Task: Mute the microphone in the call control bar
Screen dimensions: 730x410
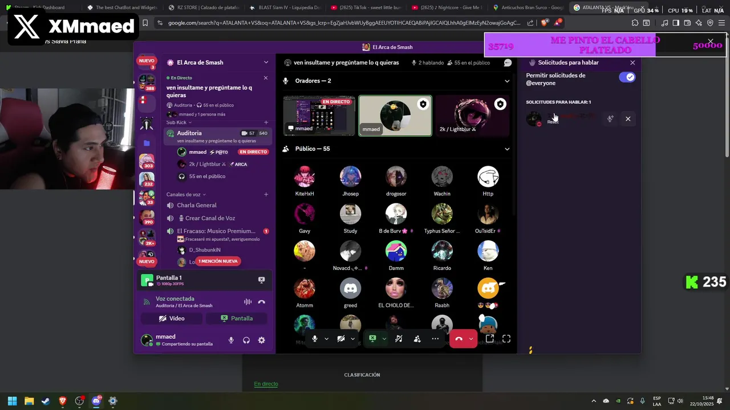Action: coord(314,338)
